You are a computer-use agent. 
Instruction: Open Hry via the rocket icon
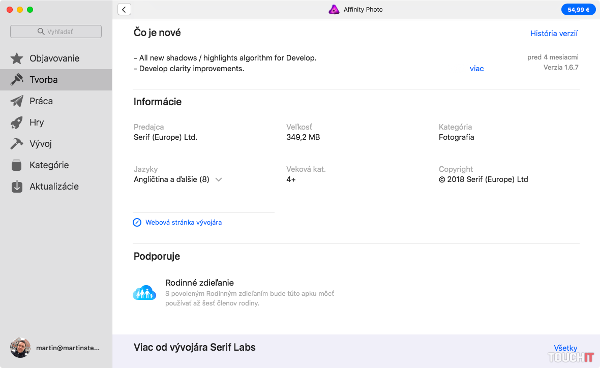tap(17, 122)
